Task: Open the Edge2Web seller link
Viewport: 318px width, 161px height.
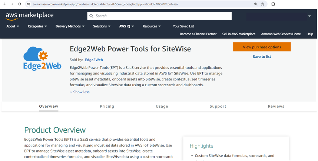Action: pos(94,60)
